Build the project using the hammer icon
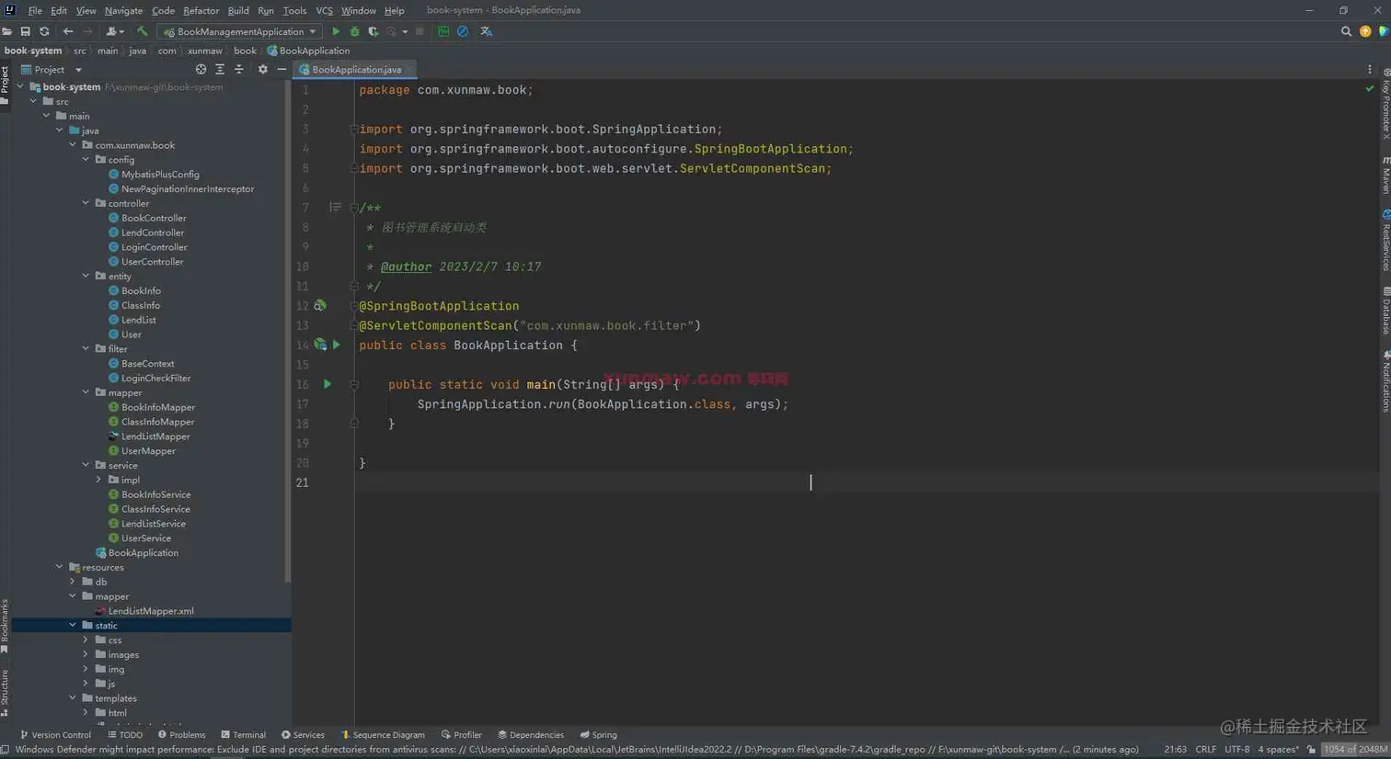Viewport: 1391px width, 759px height. [142, 31]
